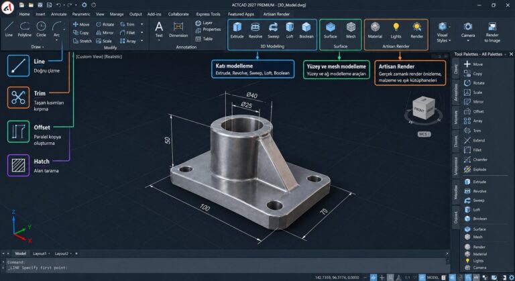This screenshot has height=281, width=515.
Task: Open the Array dropdown arrow in Modify panel
Action: pyautogui.click(x=142, y=41)
